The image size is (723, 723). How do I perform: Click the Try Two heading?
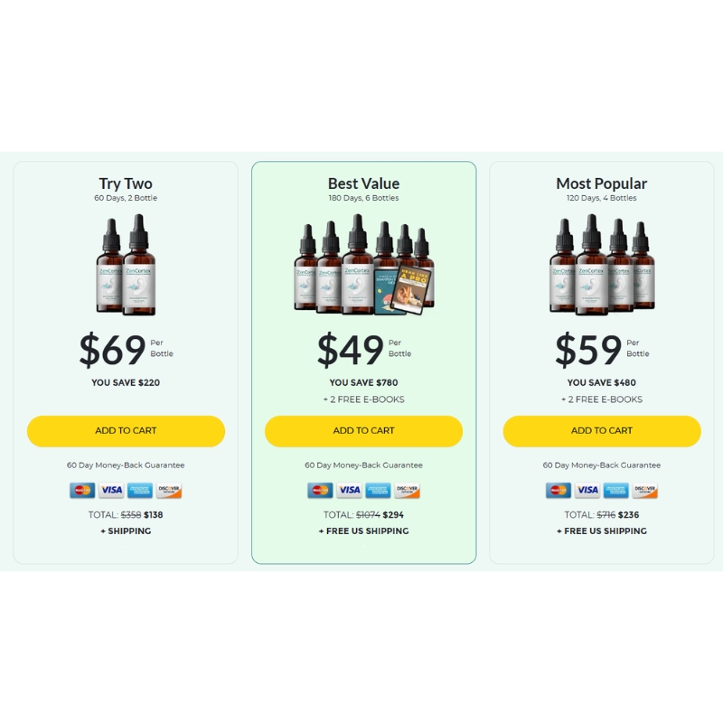click(x=126, y=183)
